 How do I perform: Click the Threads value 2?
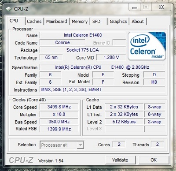[x=158, y=144]
